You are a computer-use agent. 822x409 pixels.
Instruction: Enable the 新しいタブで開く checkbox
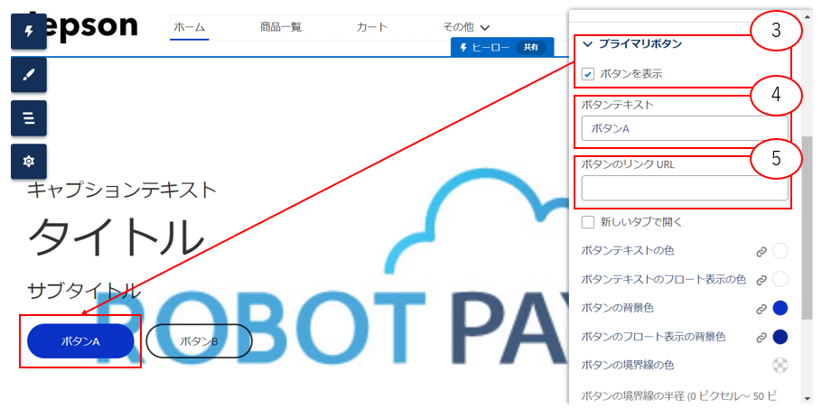[x=588, y=222]
